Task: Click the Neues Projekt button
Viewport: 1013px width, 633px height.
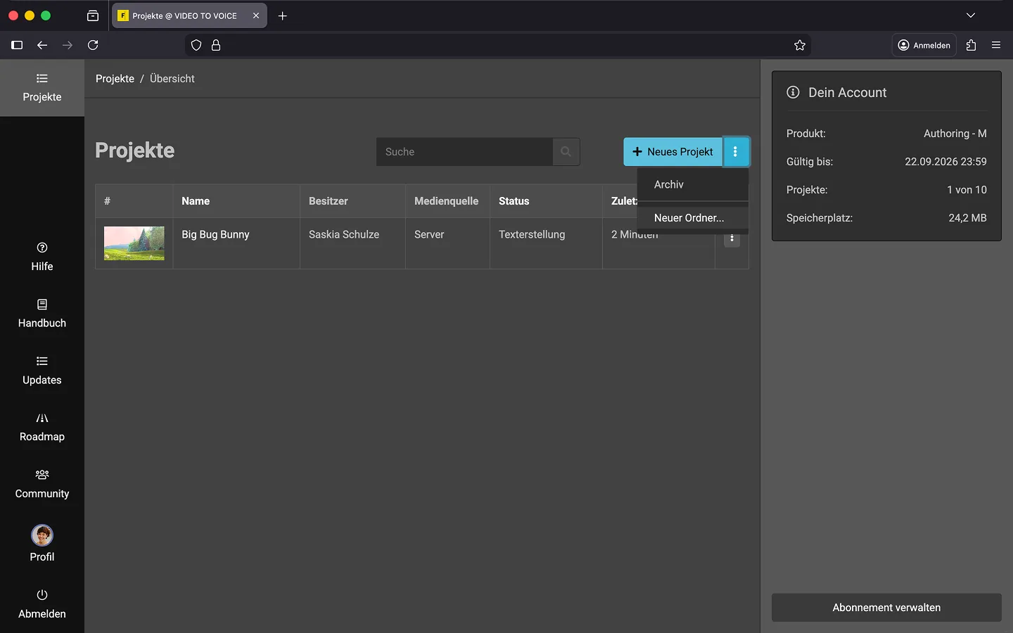Action: point(673,152)
